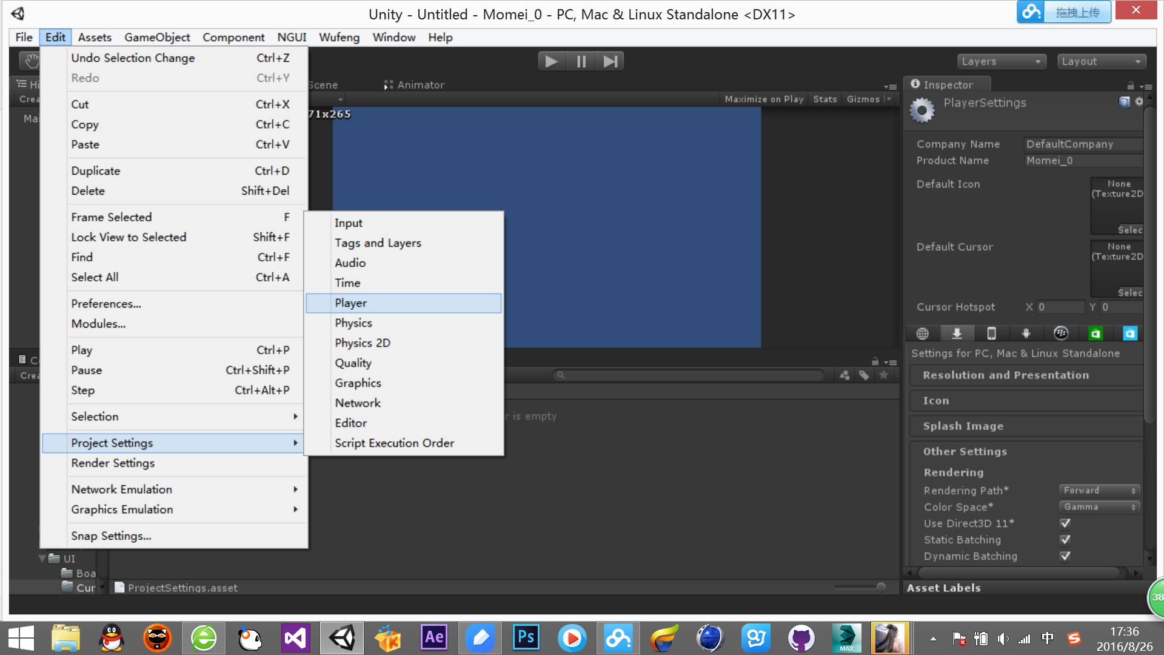Select the PC standalone platform download icon
This screenshot has height=655, width=1164.
[x=957, y=334]
